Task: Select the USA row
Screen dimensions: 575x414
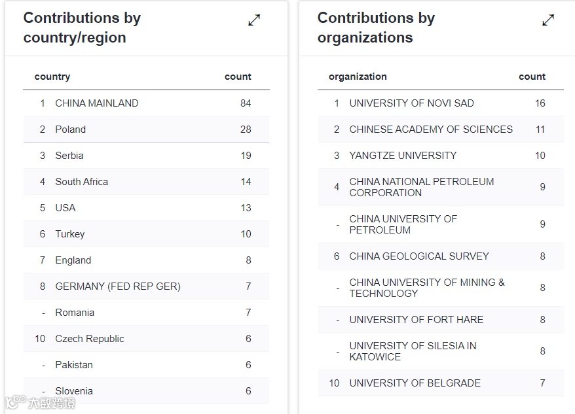Action: [x=65, y=208]
